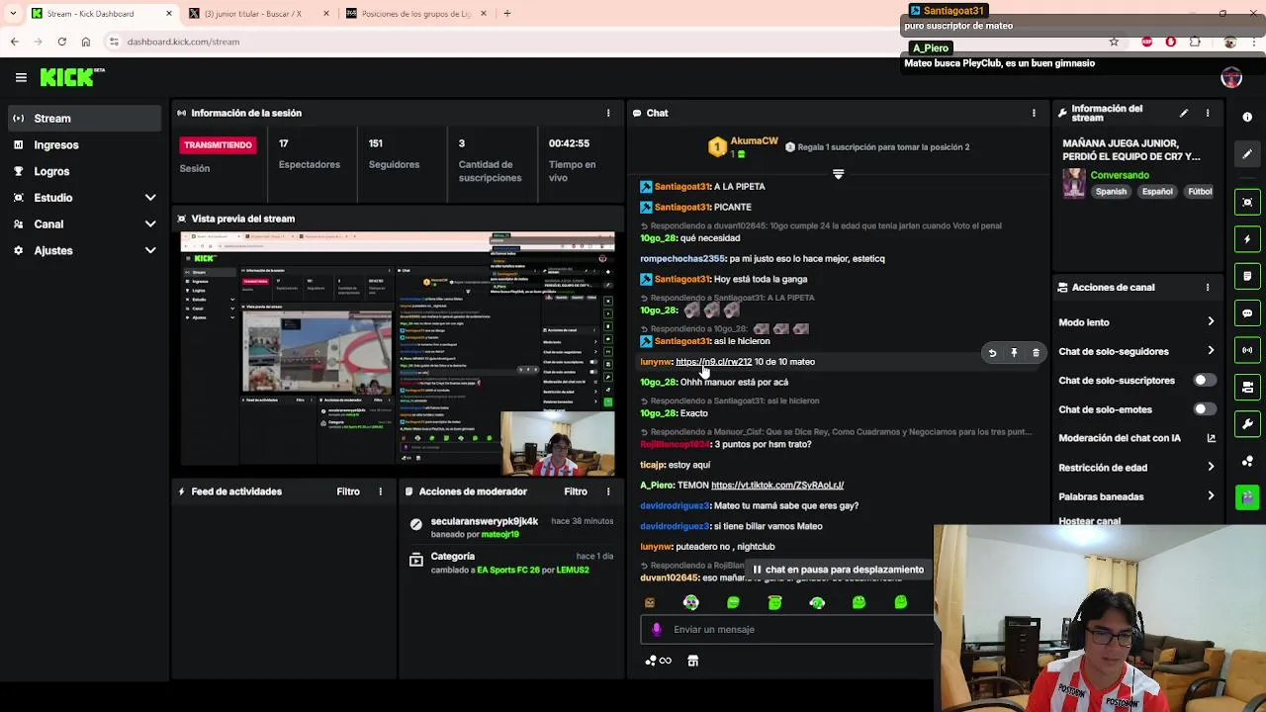This screenshot has width=1266, height=712.
Task: Click the TRANSMITIENDO status badge
Action: 218,145
